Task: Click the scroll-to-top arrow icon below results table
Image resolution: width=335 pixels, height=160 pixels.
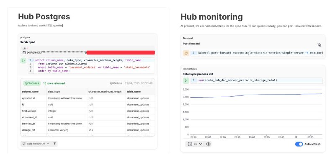Action: (54, 144)
